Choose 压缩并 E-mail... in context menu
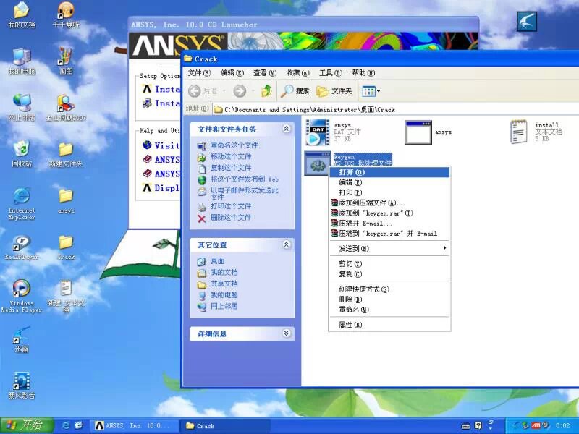The image size is (579, 434). [389, 224]
